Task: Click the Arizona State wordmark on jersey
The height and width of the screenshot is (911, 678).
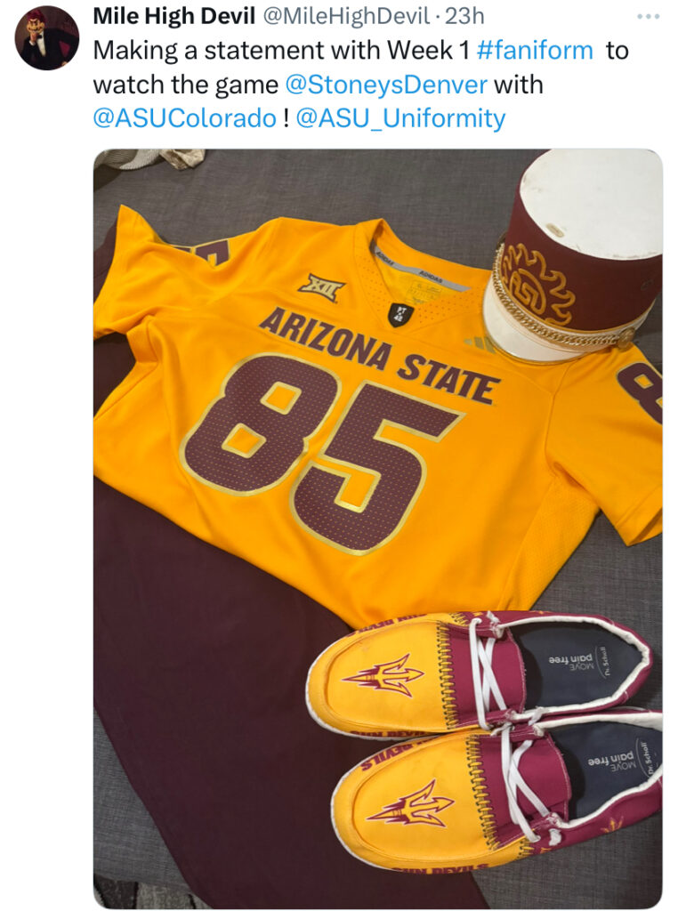Action: pyautogui.click(x=379, y=354)
